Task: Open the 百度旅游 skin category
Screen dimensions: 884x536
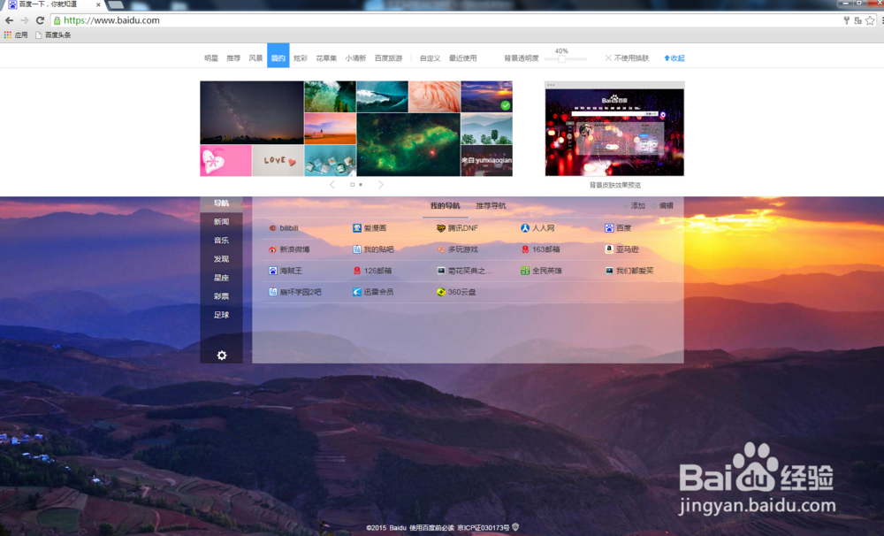Action: pos(388,58)
